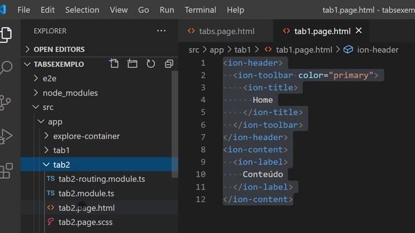Click the src breadcrumb segment

coord(194,50)
